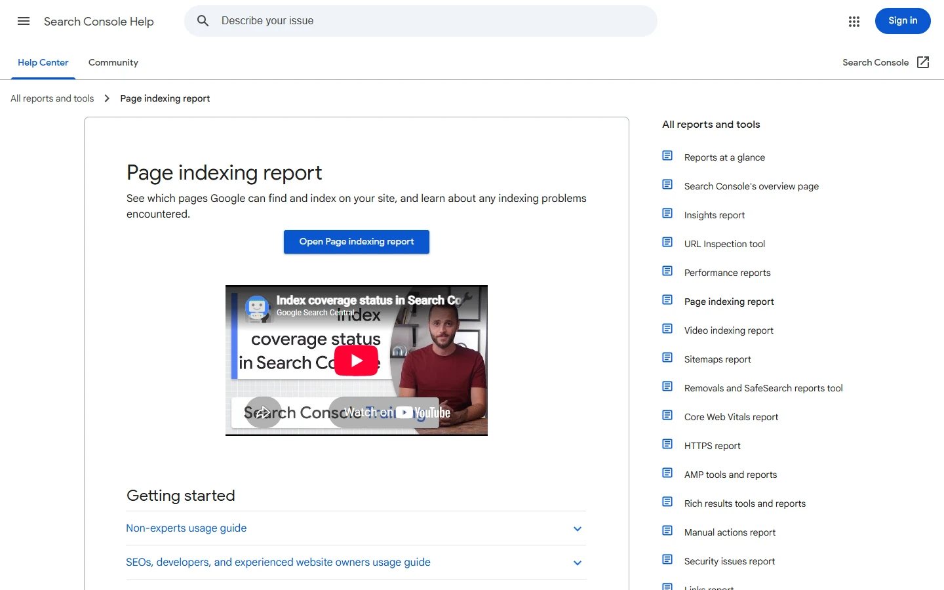Expand the Non-experts usage guide chevron
This screenshot has height=590, width=944.
[578, 529]
